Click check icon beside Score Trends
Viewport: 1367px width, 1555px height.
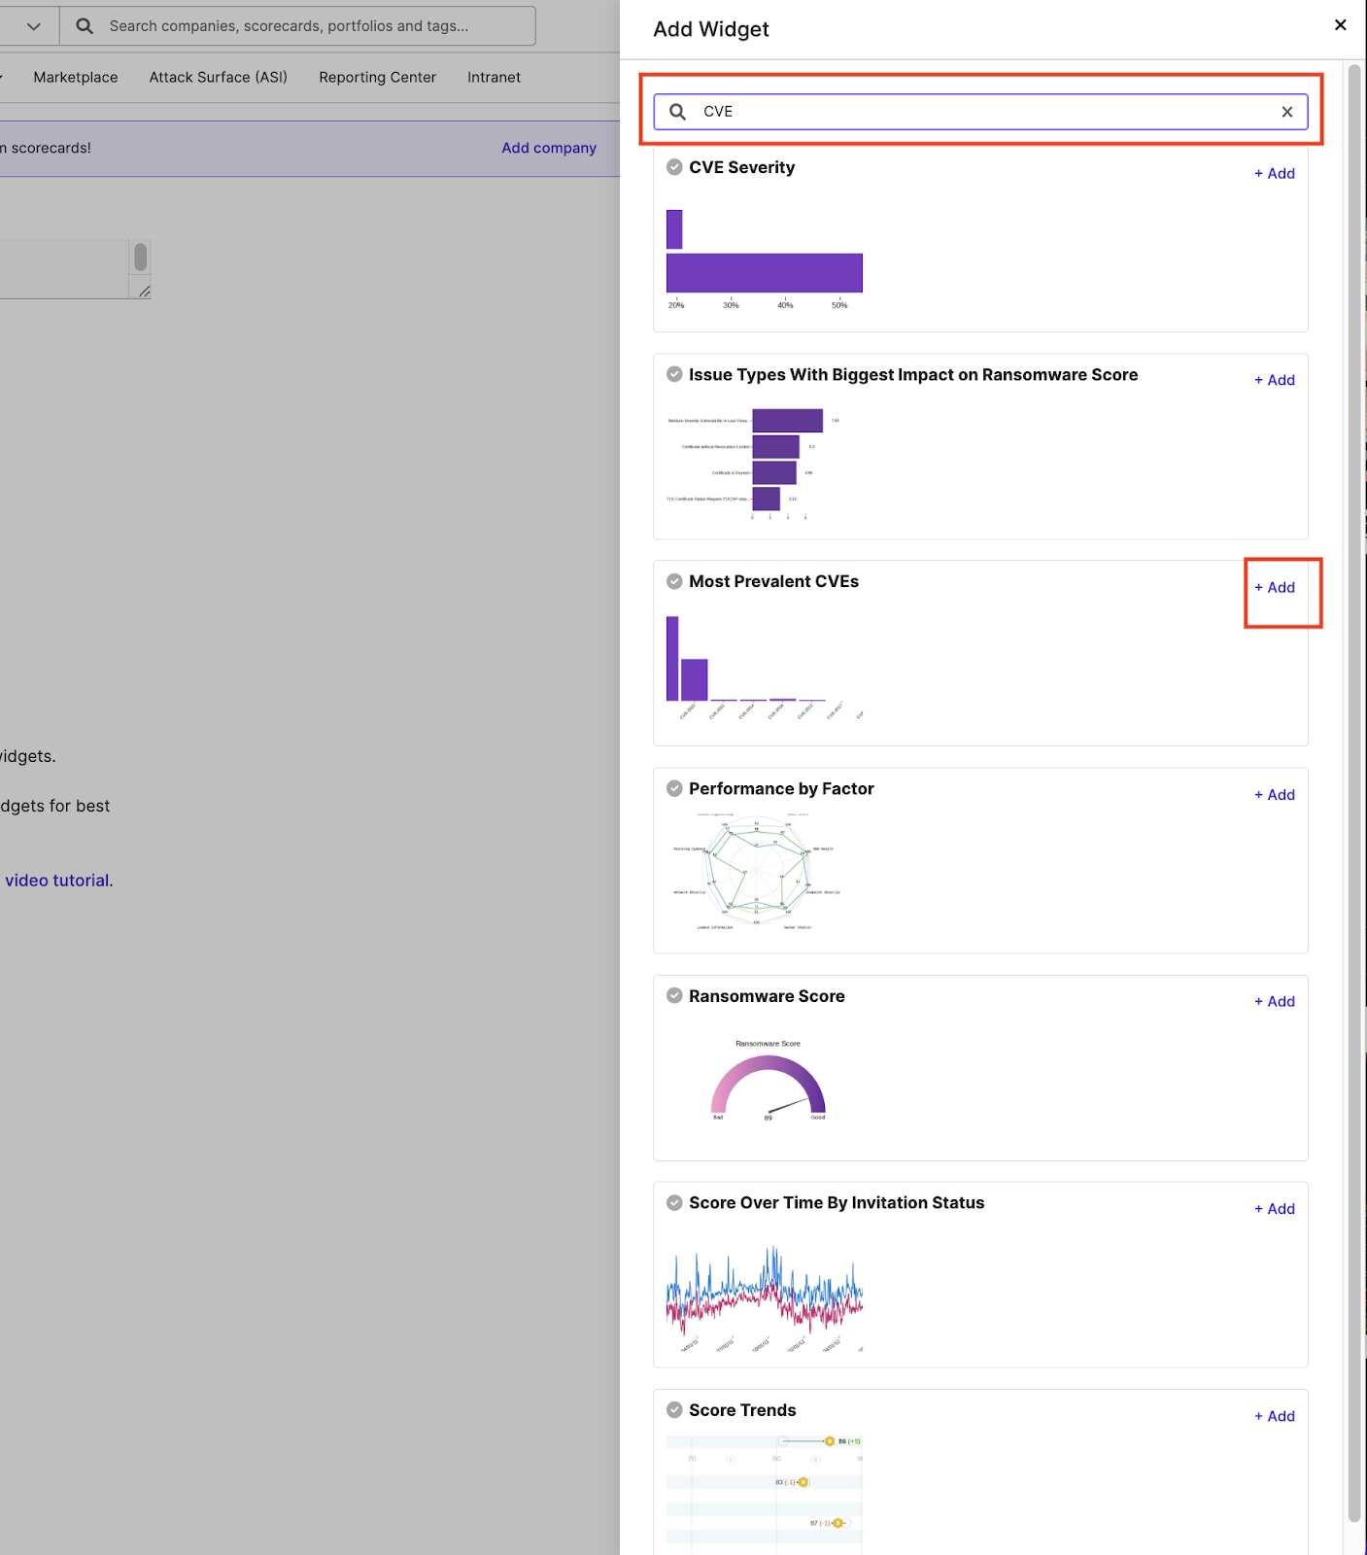pos(674,1409)
